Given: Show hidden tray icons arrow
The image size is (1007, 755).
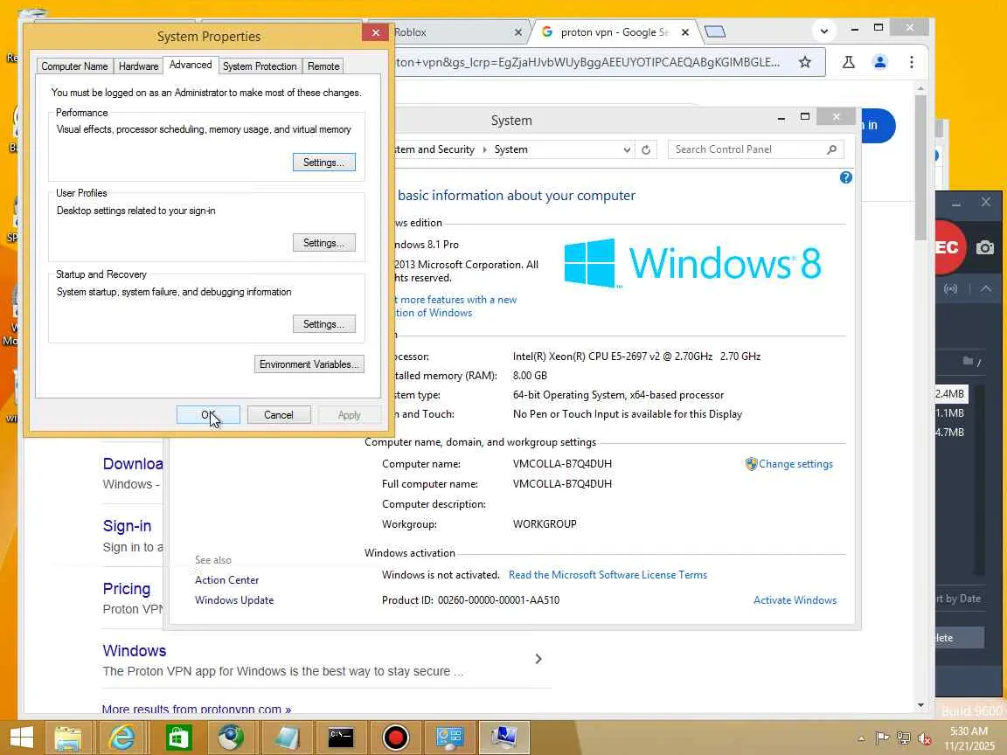Looking at the screenshot, I should coord(861,738).
